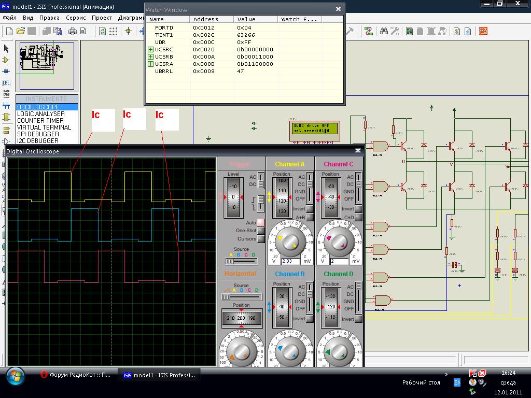
Task: Launch ARES netlist transfer icon
Action: 483,31
